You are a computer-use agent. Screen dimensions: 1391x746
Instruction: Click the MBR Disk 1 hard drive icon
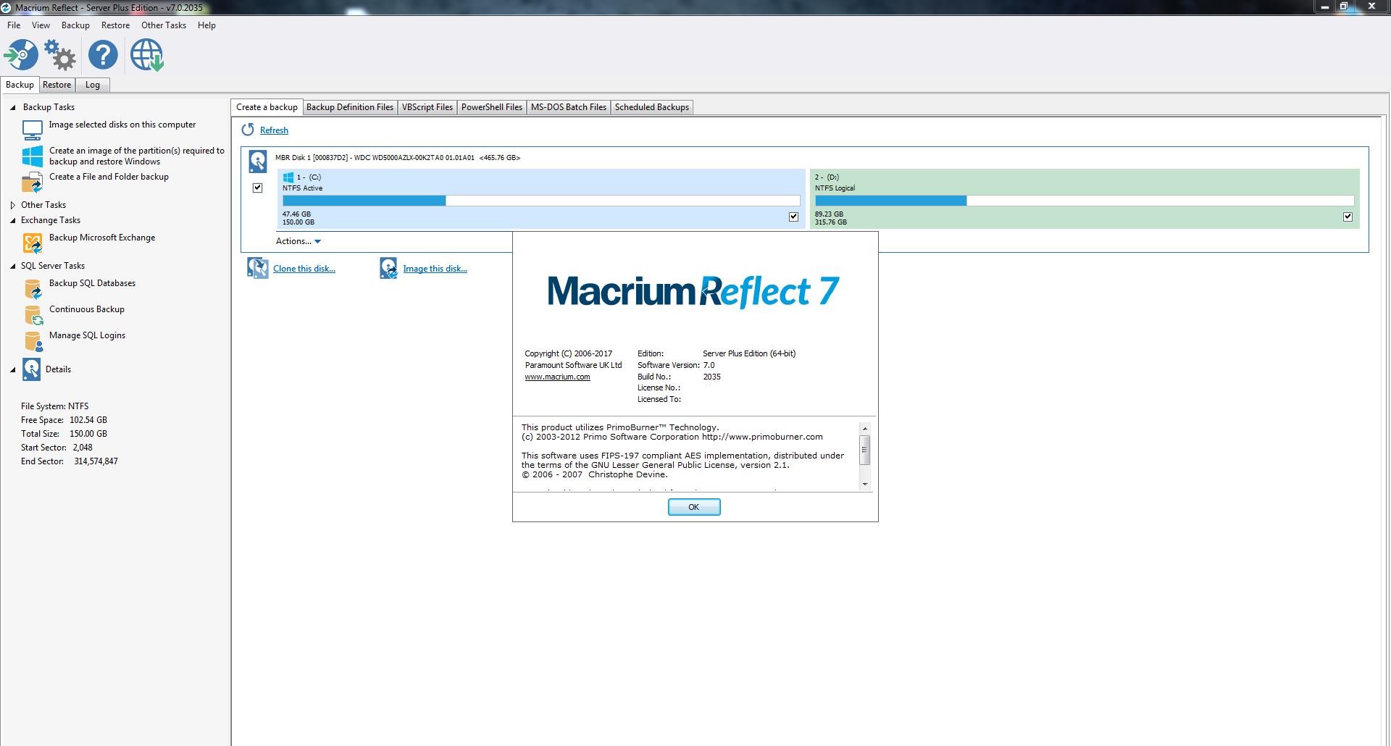257,161
